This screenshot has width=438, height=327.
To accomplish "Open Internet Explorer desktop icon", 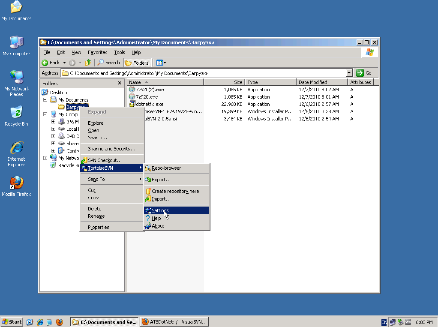I will click(16, 154).
